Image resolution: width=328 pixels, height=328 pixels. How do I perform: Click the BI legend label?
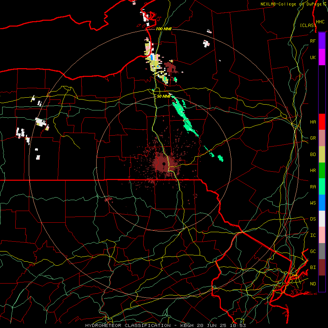coord(313,268)
